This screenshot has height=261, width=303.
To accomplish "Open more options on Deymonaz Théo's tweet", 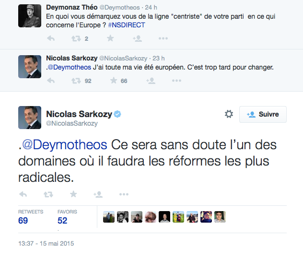I will (x=163, y=38).
